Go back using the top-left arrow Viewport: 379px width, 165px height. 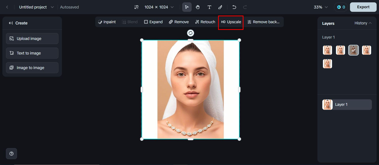click(7, 7)
